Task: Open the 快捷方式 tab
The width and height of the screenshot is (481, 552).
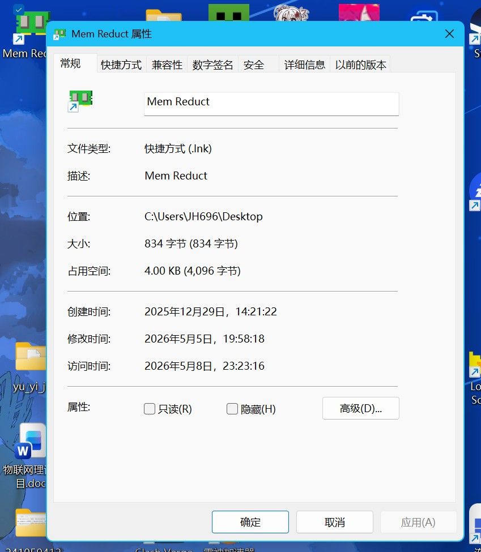Action: [x=121, y=65]
